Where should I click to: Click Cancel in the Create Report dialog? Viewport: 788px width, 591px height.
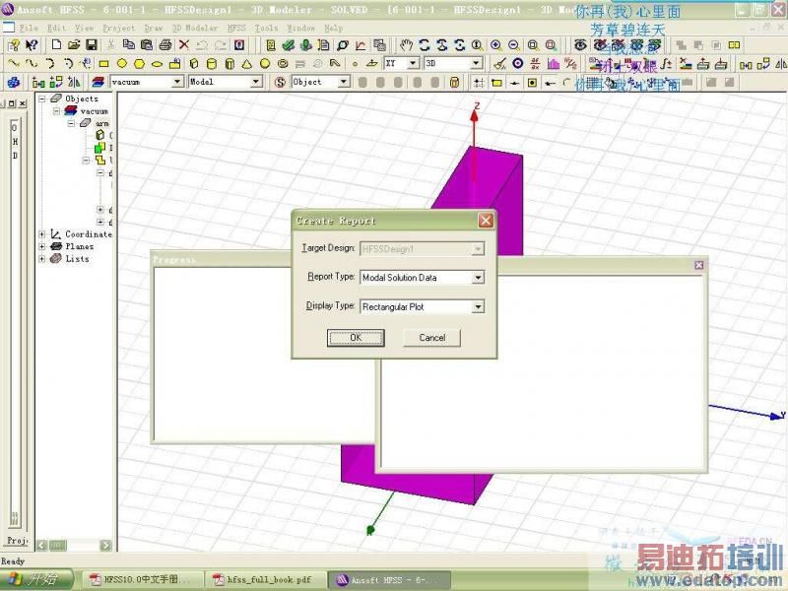pos(431,338)
